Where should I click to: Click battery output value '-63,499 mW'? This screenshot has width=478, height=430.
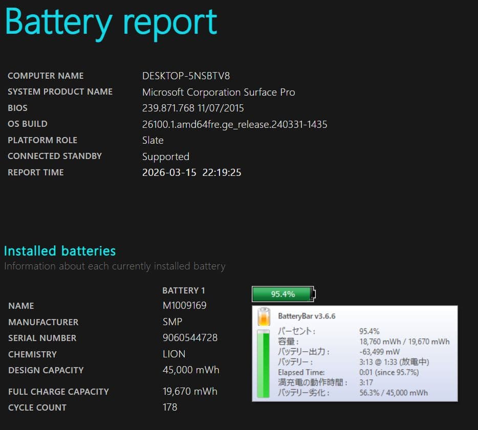(x=380, y=352)
